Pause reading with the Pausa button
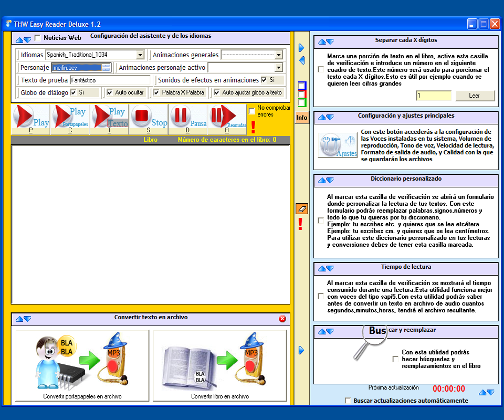Image resolution: width=504 pixels, height=420 pixels. pos(187,119)
